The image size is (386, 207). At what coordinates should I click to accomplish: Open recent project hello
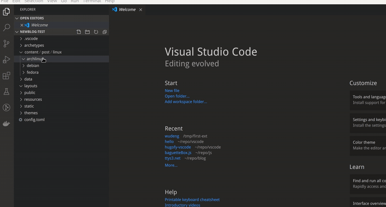169,142
